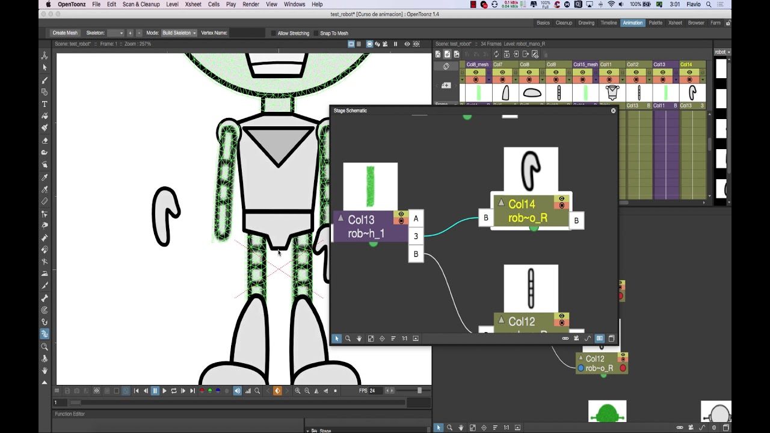Toggle camstand visibility of Col14 column
Viewport: 770px width, 433px height.
689,79
